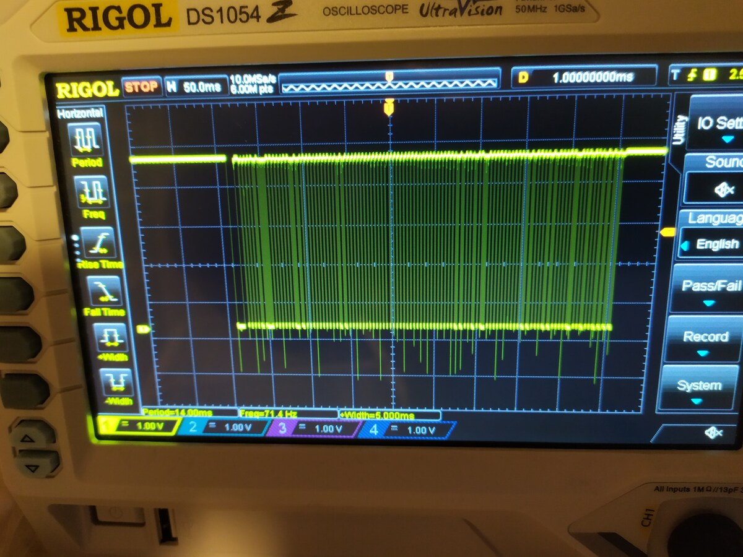Click the UltraVision logo on bezel
Screen dimensions: 743x557
(x=461, y=10)
